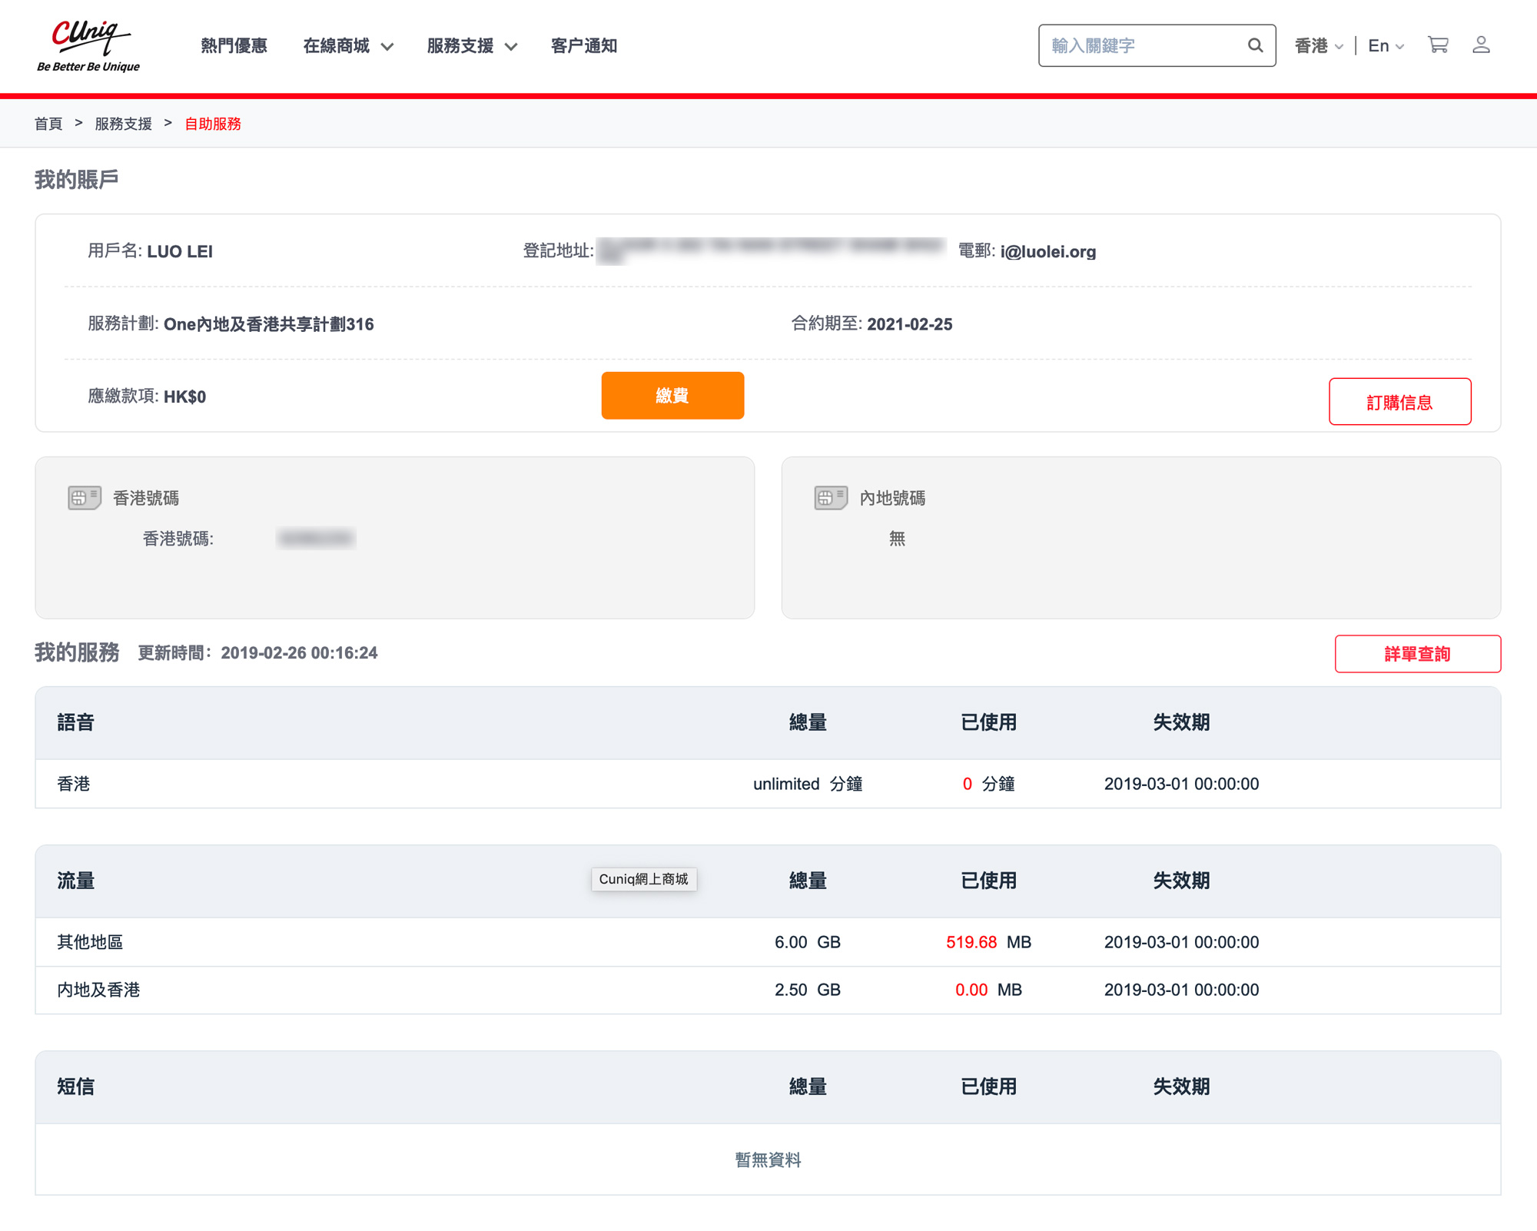
Task: Open the En language selector
Action: [1386, 46]
